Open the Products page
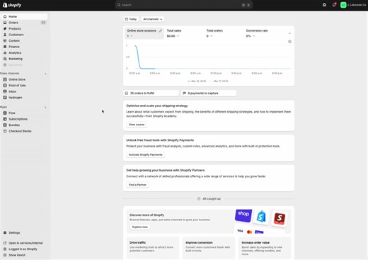The width and height of the screenshot is (368, 260). (24, 28)
